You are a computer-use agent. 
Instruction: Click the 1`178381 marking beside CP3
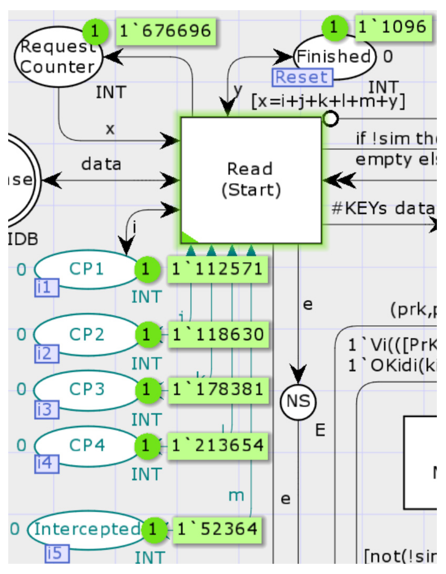218,390
